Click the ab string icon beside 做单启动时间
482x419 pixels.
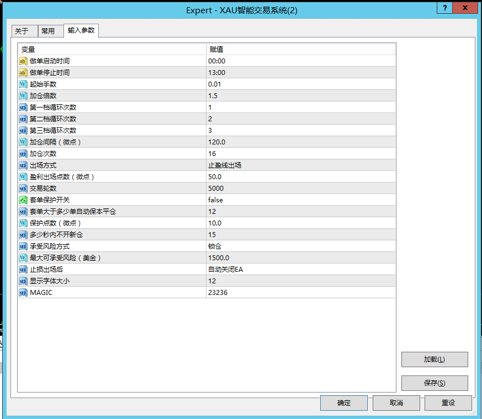pos(22,61)
